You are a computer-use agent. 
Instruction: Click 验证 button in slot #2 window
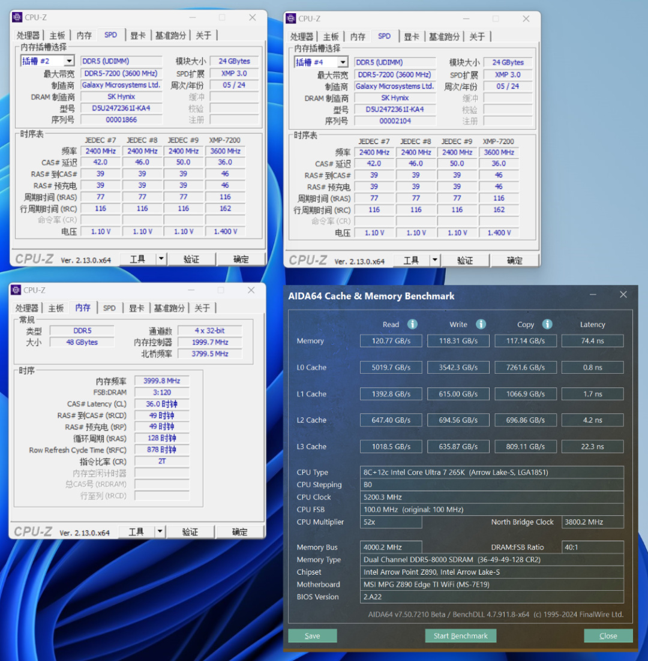tap(191, 259)
